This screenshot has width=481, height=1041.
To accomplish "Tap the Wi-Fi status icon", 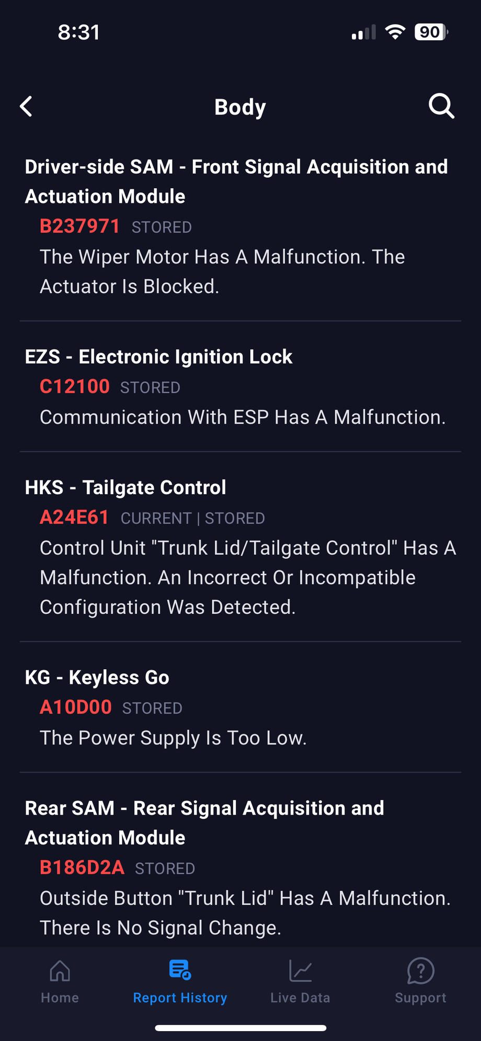I will (x=395, y=32).
